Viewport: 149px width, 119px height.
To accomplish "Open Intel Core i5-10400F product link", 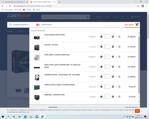I will 57,55.
